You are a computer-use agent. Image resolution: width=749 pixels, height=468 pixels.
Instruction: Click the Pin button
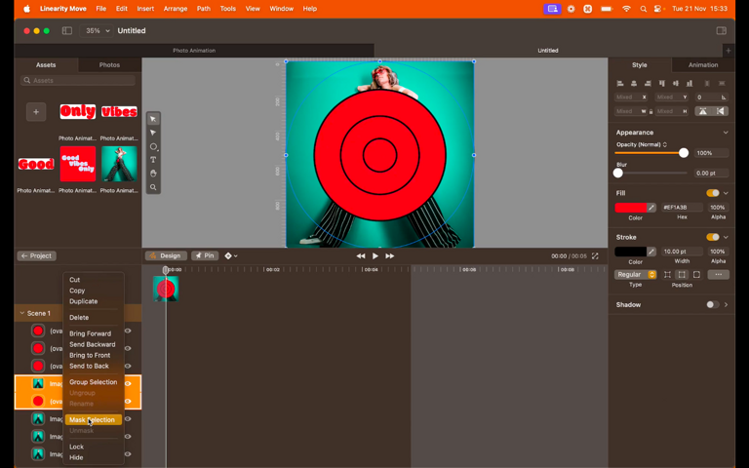pyautogui.click(x=205, y=256)
